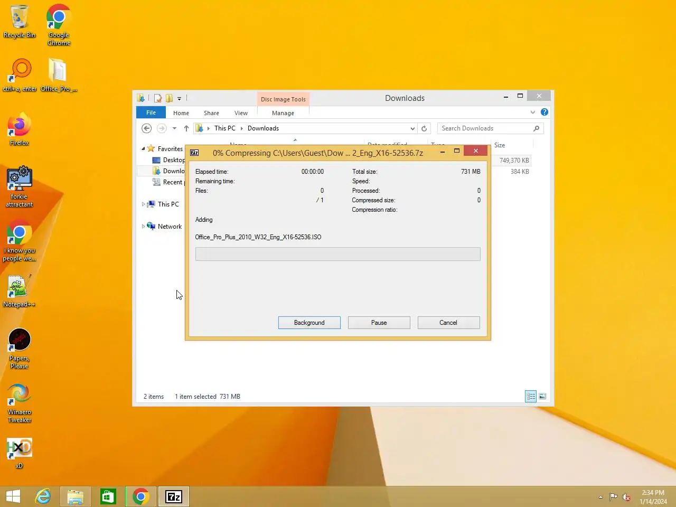Image resolution: width=676 pixels, height=507 pixels.
Task: Go up one folder level
Action: tap(186, 128)
